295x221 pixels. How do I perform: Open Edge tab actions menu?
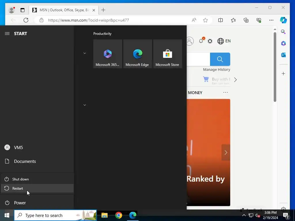22,10
